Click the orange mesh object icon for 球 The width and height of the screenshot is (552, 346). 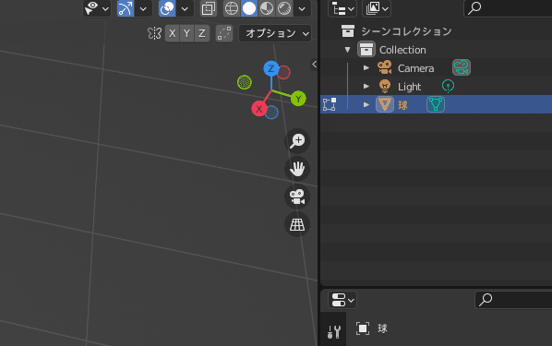pyautogui.click(x=384, y=104)
